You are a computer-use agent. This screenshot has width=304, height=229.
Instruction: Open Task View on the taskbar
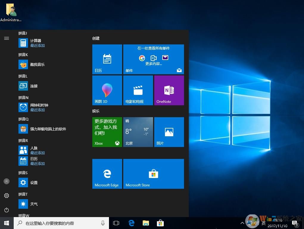116,223
